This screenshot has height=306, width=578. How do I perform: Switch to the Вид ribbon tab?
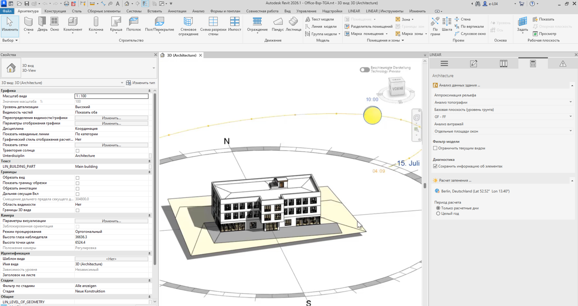[287, 11]
